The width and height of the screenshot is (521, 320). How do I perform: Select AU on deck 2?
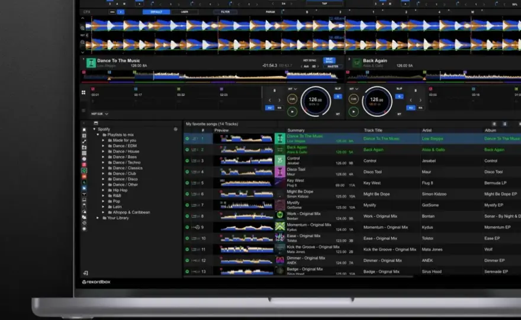pos(411,108)
